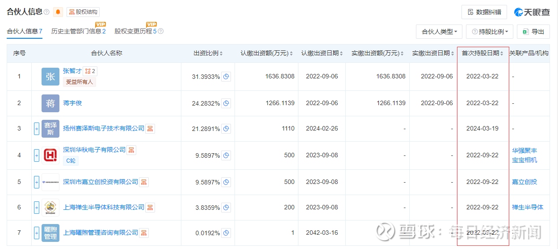Click the 导出 export button
Viewport: 558px width, 249px height.
pos(533,32)
